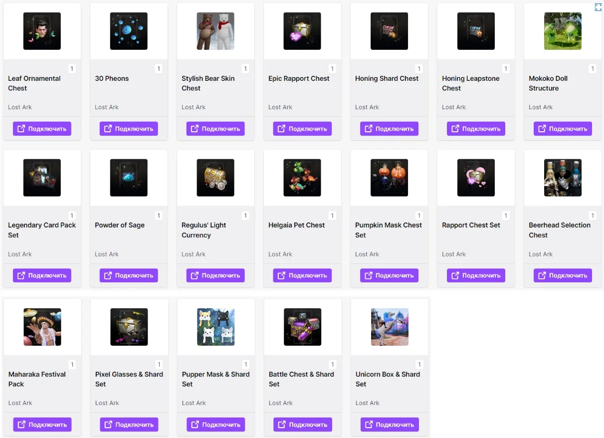Open the Regulus' Light Currency treasure image
The width and height of the screenshot is (604, 438).
[215, 178]
